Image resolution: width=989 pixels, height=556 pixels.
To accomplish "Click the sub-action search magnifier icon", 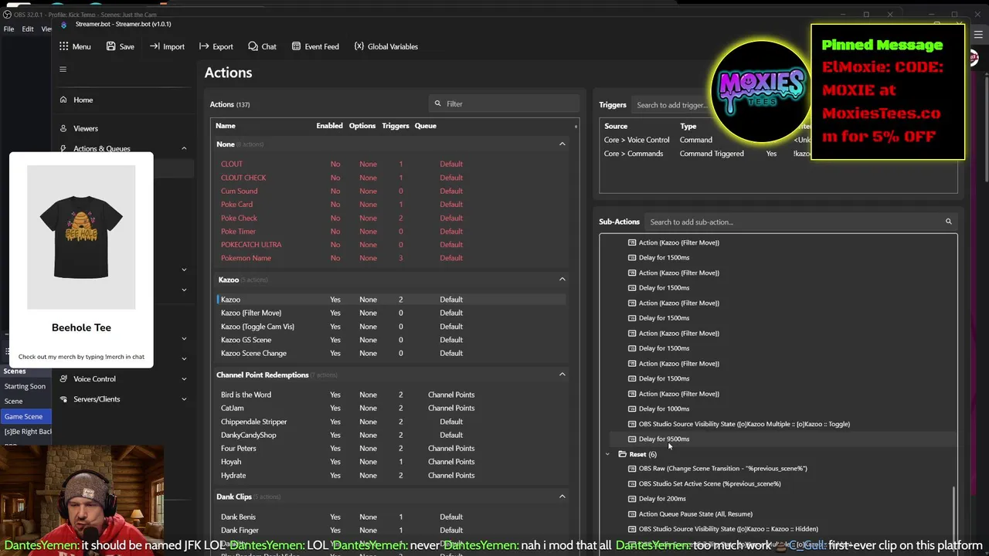I will tap(948, 222).
